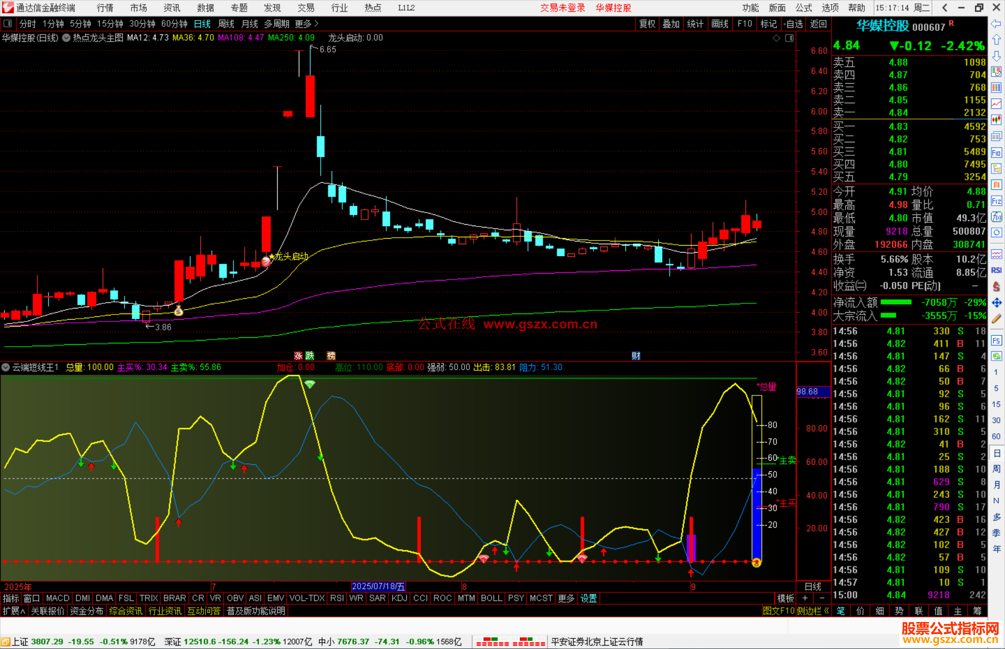Click the circle icon in right sidebar
Image resolution: width=1005 pixels, height=649 pixels.
[x=996, y=233]
